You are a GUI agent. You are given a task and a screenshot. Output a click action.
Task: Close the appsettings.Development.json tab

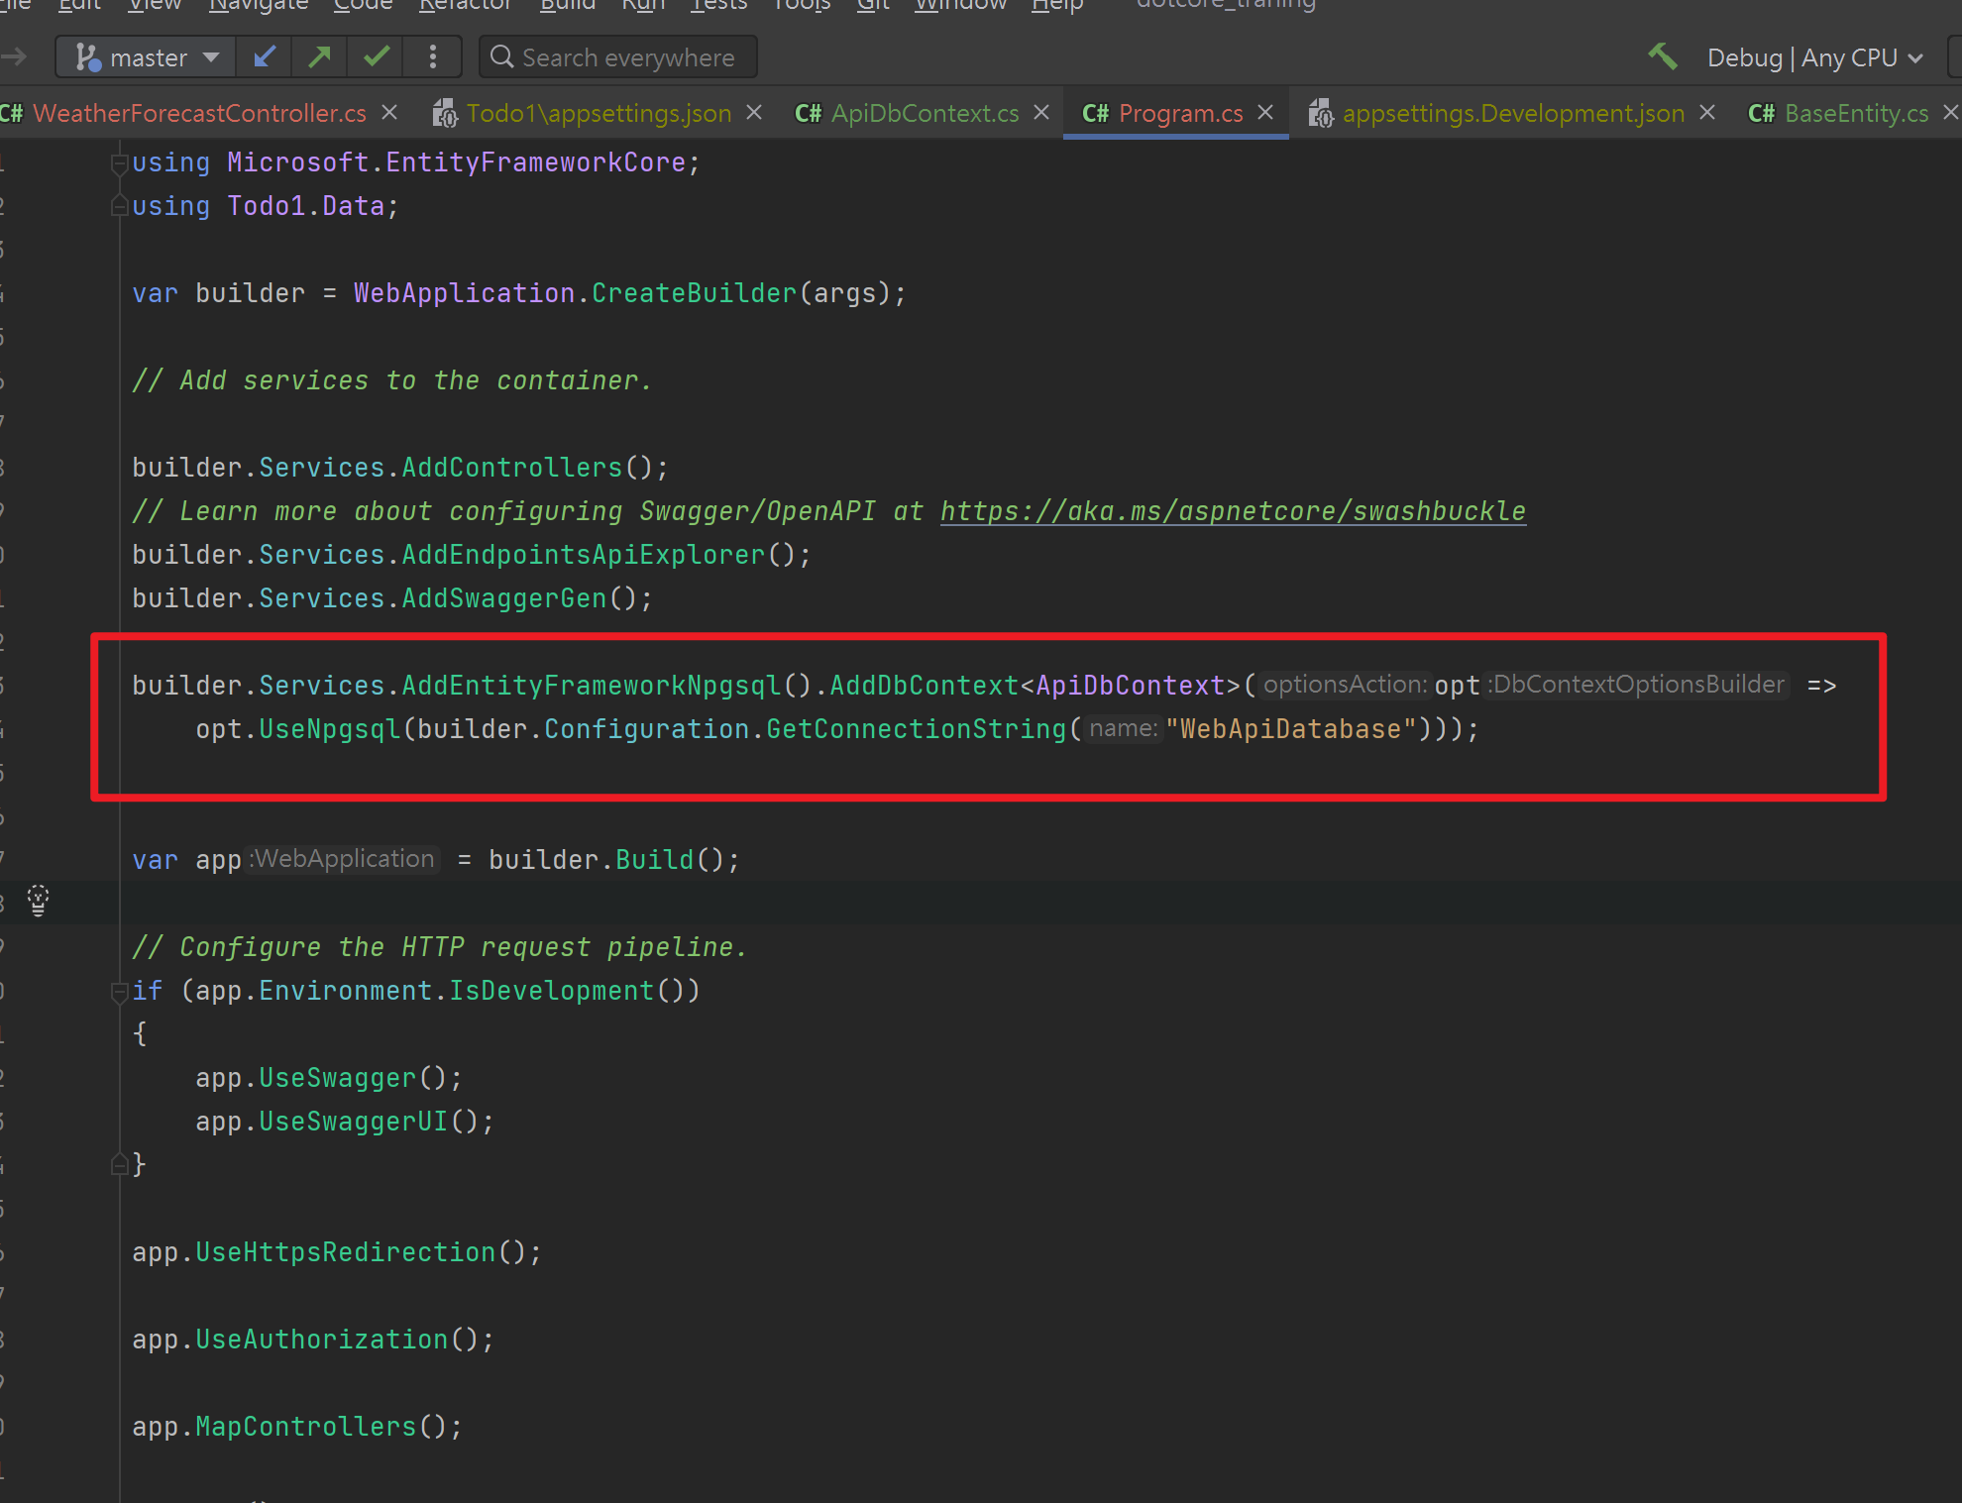[x=1707, y=113]
